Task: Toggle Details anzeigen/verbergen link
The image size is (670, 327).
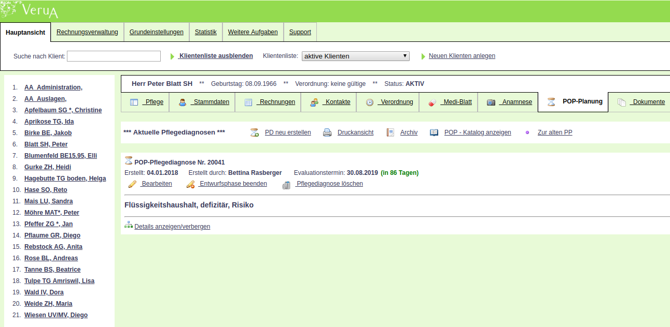Action: point(172,227)
